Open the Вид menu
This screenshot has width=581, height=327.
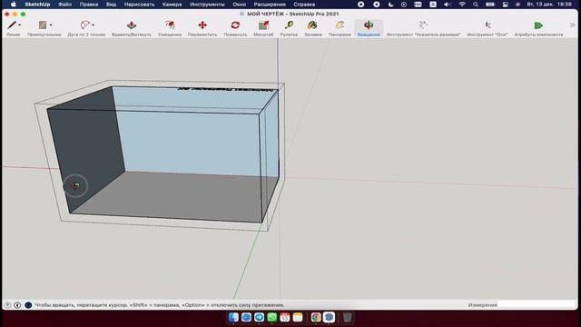pyautogui.click(x=111, y=5)
